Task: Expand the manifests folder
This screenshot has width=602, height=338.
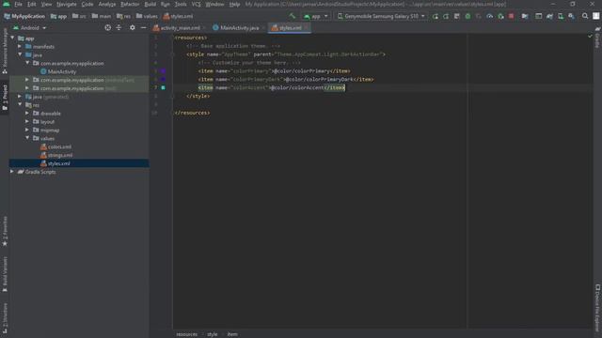Action: [20, 46]
